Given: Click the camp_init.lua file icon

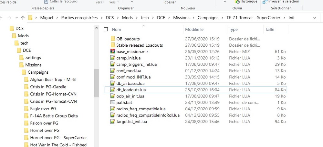Looking at the screenshot, I should click(113, 58).
